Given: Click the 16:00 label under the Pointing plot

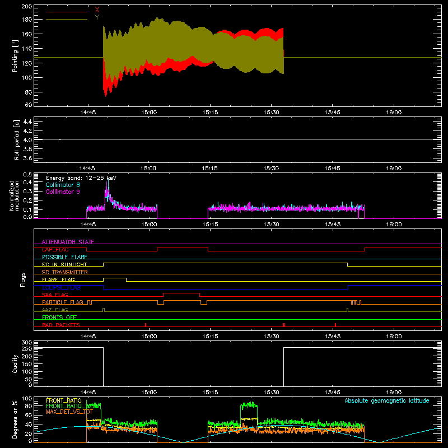Looking at the screenshot, I should 394,113.
